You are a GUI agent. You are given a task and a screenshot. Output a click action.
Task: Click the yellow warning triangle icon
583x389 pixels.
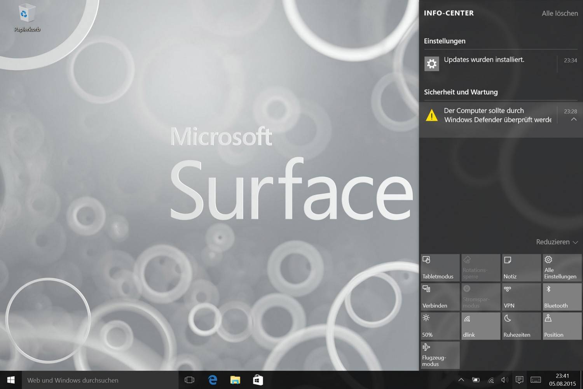click(432, 115)
